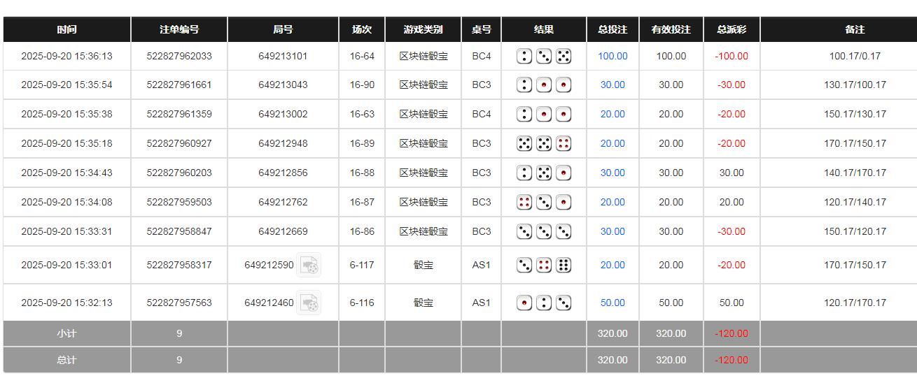Select timestamp 2025-09-20 15:36:13

(x=66, y=56)
